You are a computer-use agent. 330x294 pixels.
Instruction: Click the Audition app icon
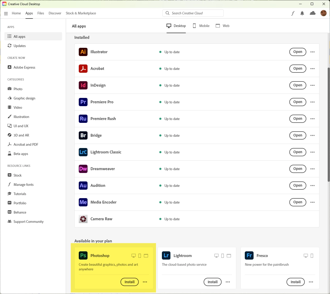[x=83, y=186]
